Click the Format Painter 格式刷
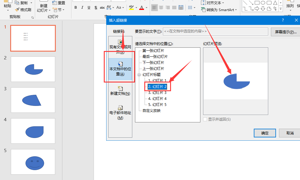Viewport: 300px width, 180px height. click(x=23, y=10)
